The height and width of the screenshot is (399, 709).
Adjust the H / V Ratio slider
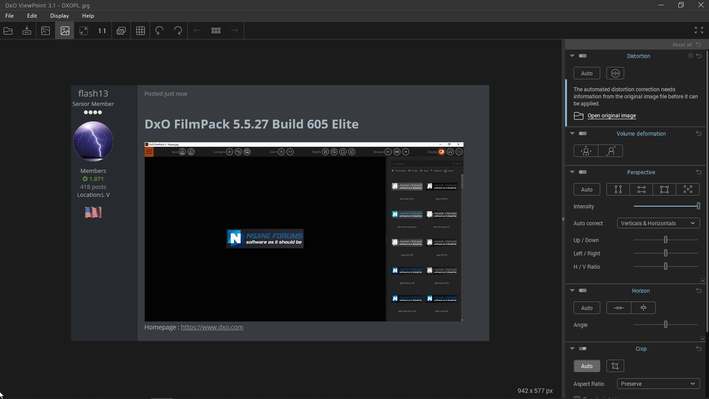(x=666, y=266)
